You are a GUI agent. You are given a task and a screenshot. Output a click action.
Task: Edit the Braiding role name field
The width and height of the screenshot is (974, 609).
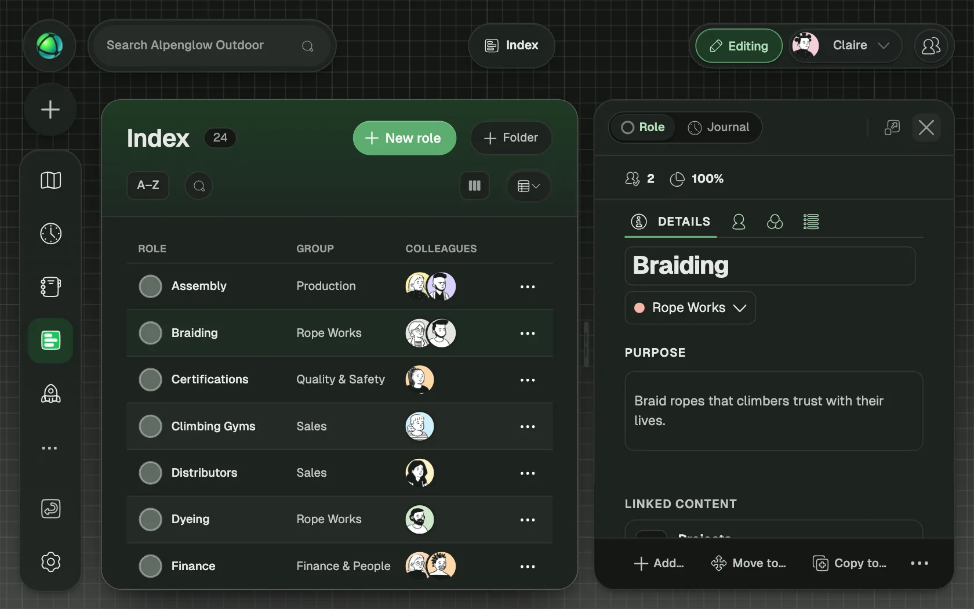tap(770, 266)
